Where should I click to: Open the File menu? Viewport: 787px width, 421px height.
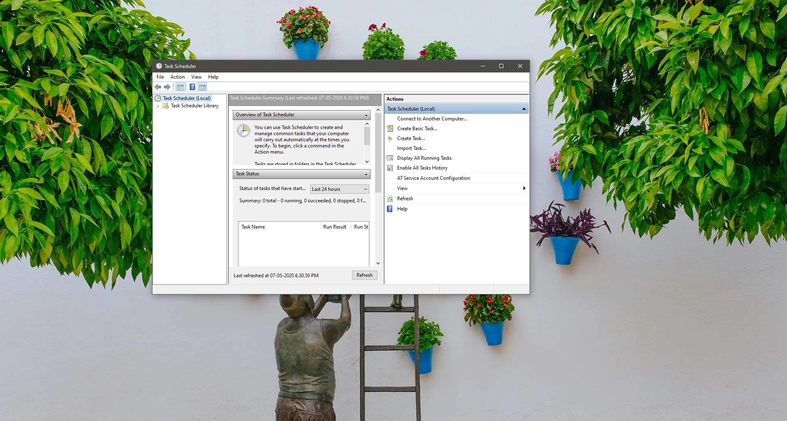[160, 77]
